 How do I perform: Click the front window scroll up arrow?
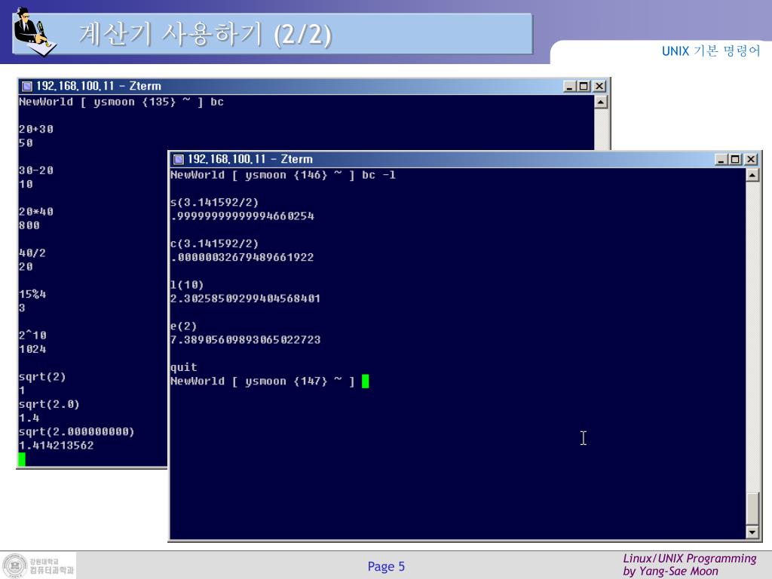click(752, 175)
